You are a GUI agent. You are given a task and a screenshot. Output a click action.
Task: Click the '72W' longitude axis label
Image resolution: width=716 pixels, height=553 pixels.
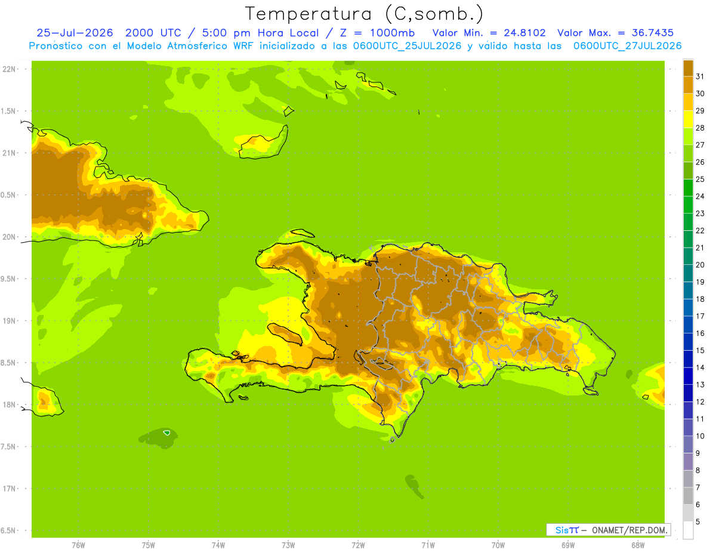[358, 545]
